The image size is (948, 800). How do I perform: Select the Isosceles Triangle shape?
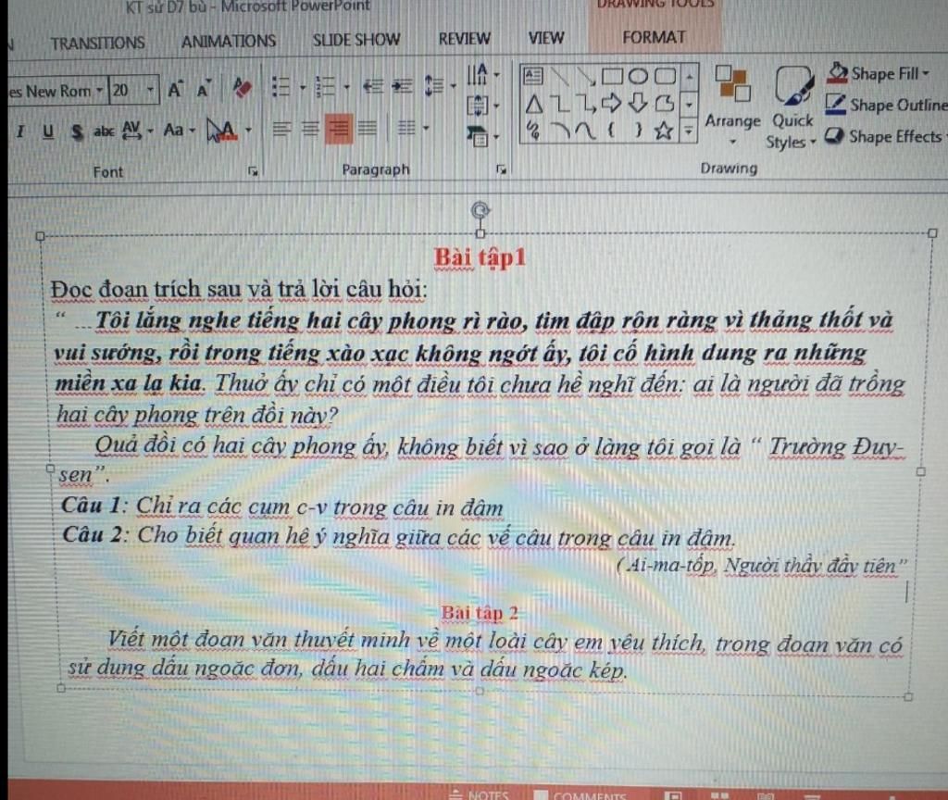click(534, 104)
